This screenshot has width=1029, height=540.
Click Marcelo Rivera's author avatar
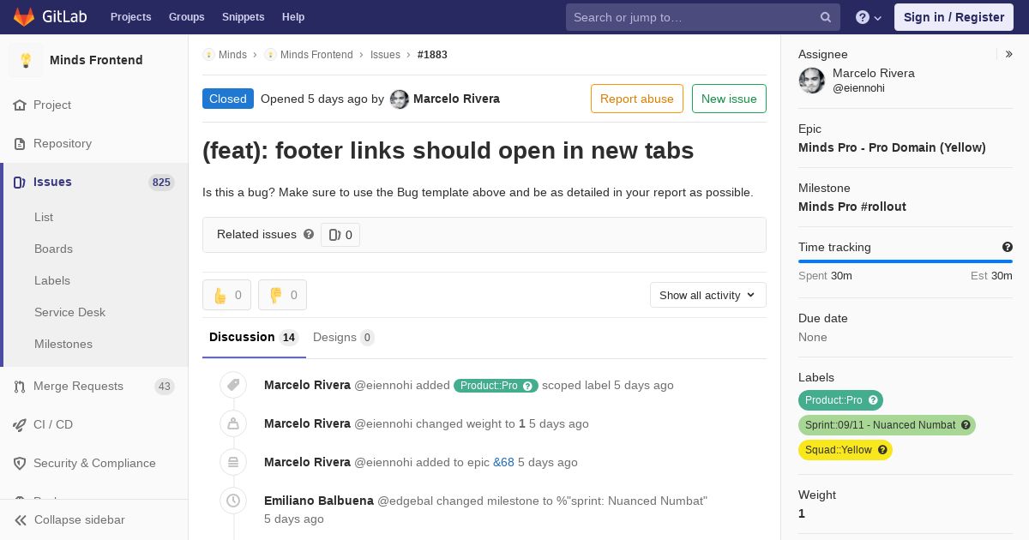[x=400, y=99]
